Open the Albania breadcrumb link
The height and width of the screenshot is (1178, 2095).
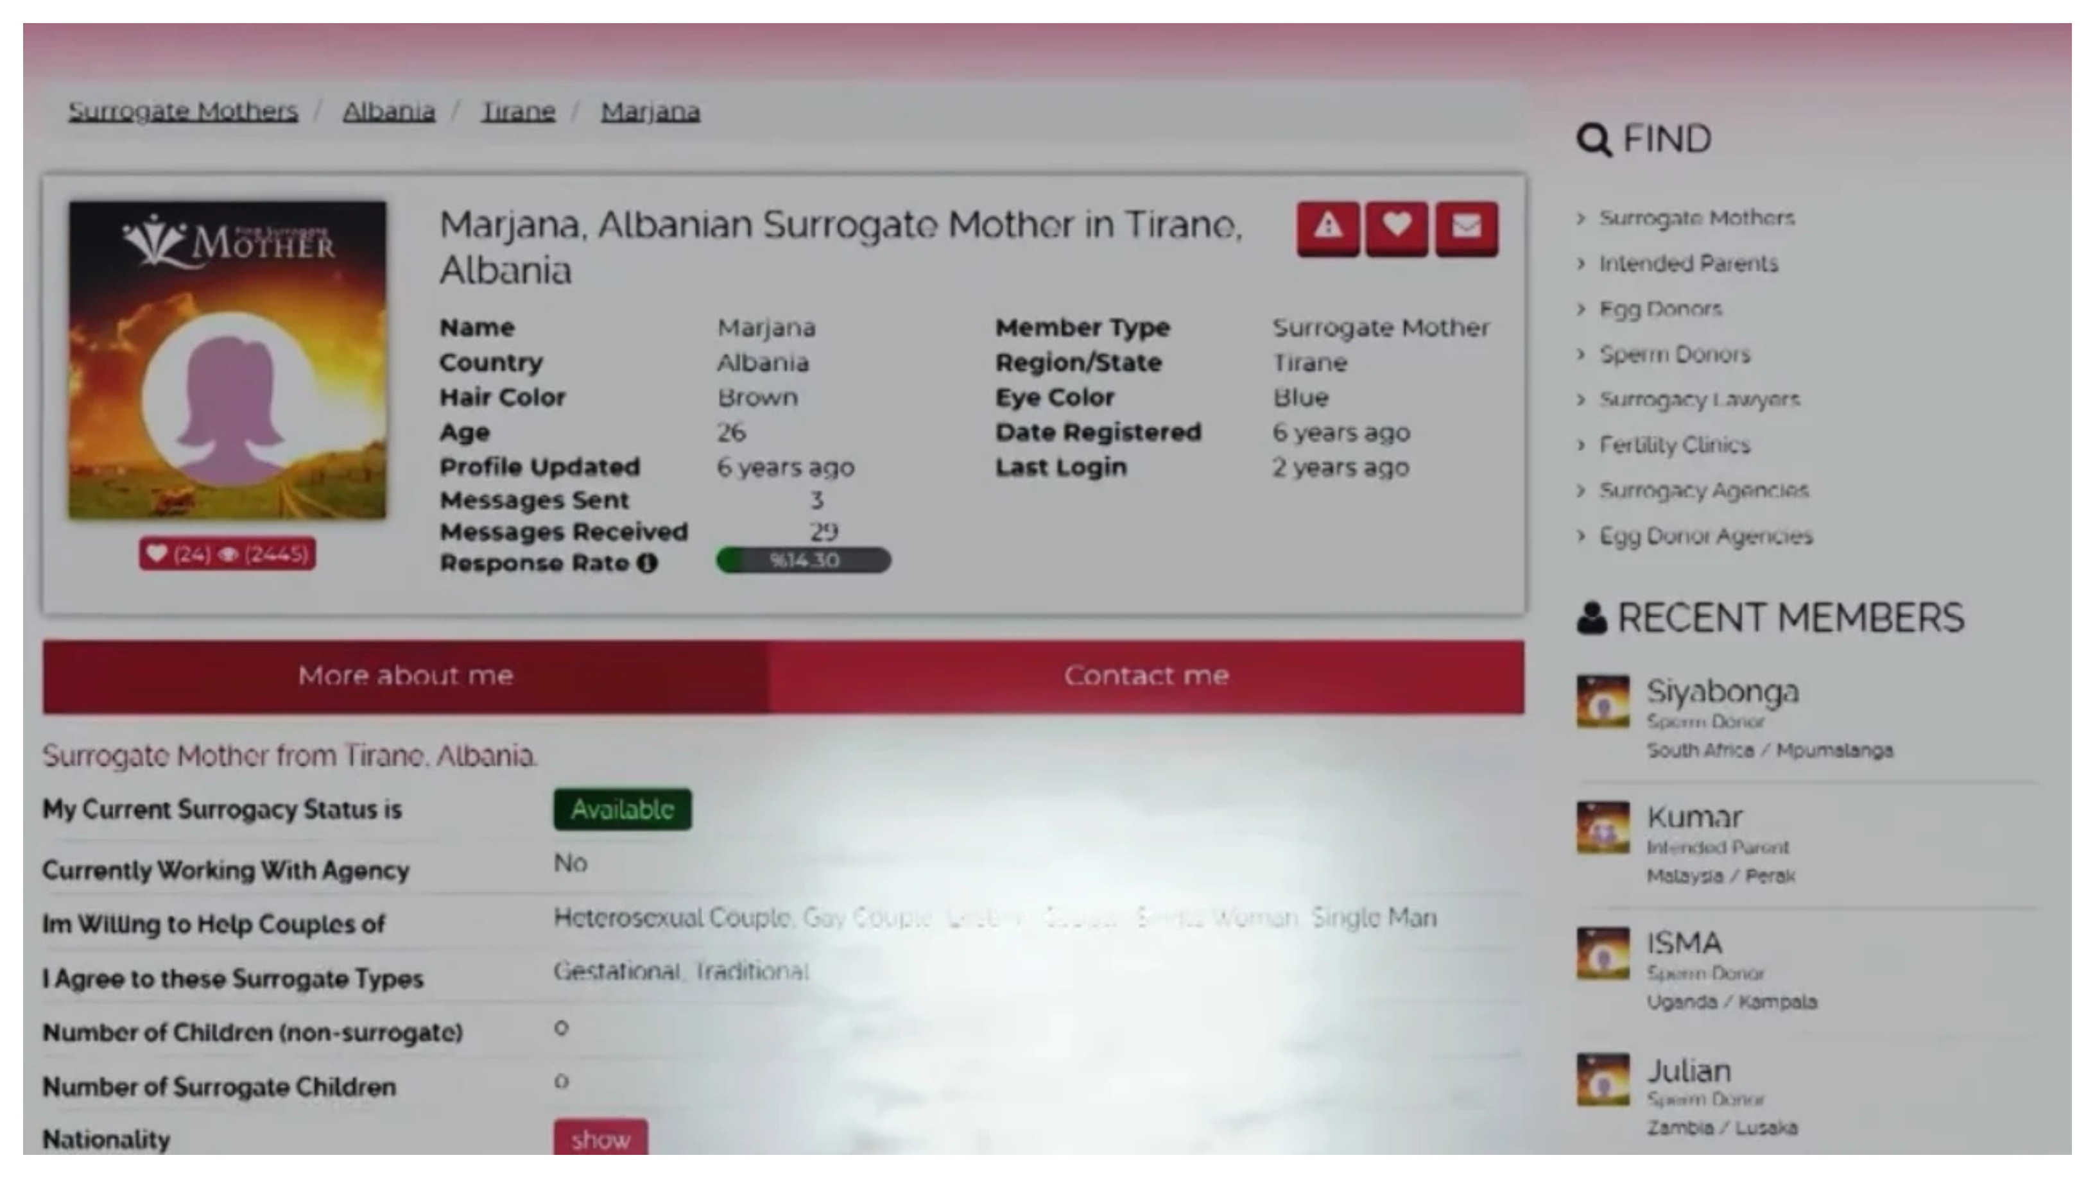(389, 112)
